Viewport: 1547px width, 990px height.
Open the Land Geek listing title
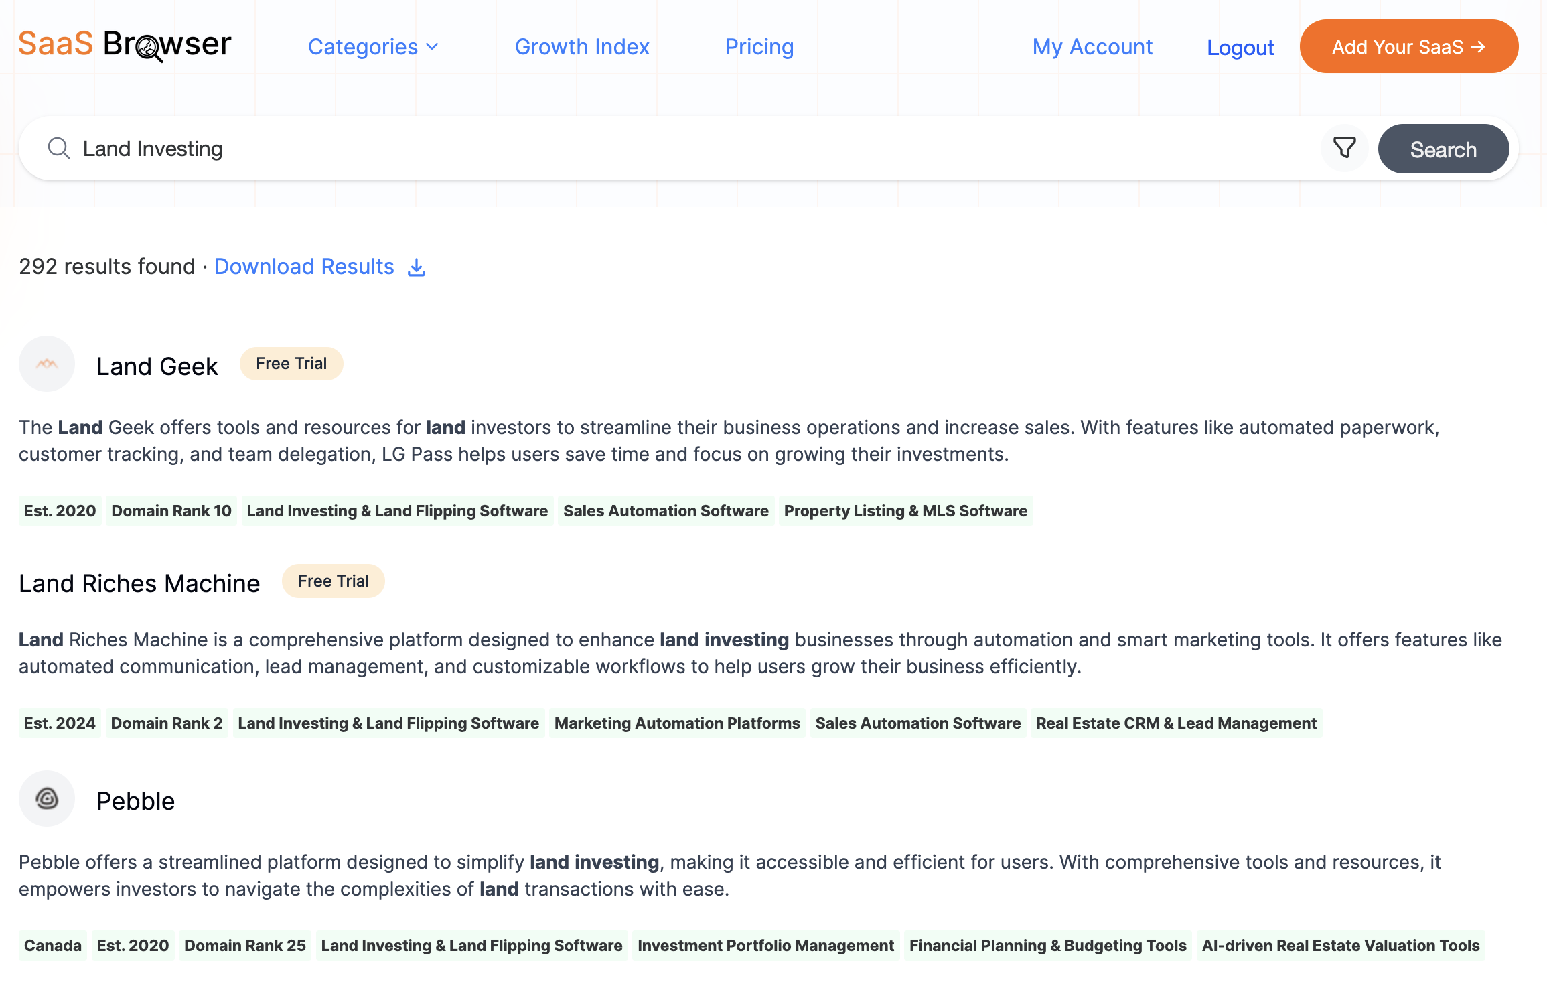coord(157,366)
